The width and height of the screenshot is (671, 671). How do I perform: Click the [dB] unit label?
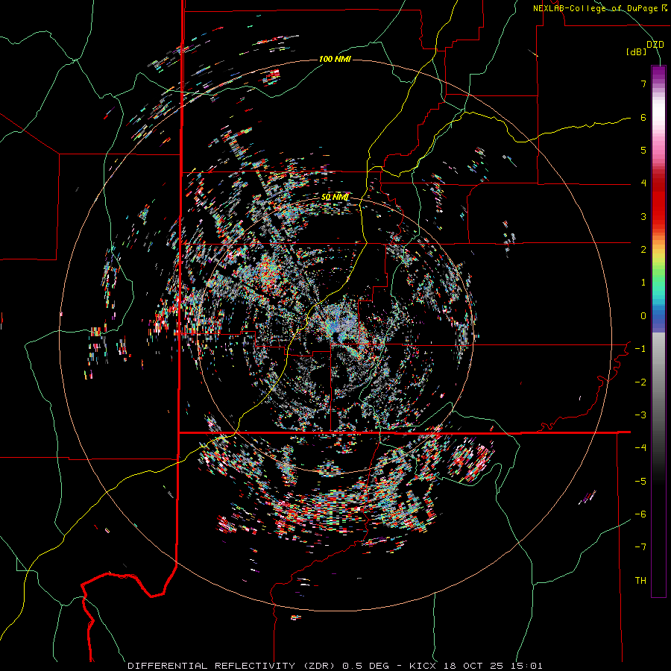(x=637, y=52)
